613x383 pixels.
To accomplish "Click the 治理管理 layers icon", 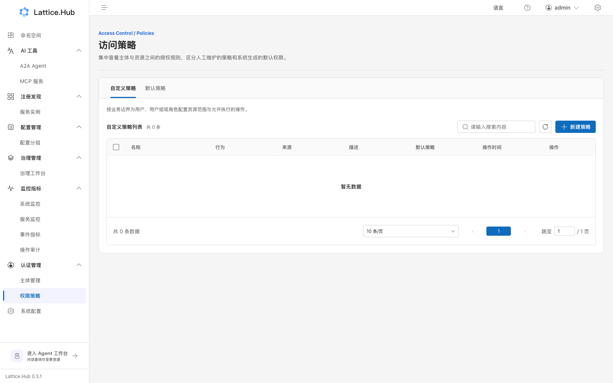I will coord(11,158).
